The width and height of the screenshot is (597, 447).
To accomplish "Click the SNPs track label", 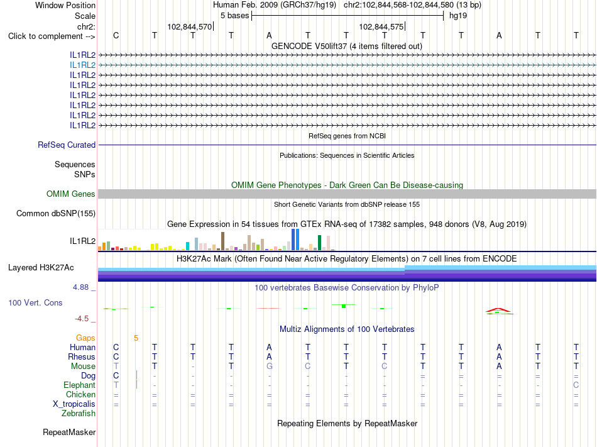I will [x=85, y=174].
